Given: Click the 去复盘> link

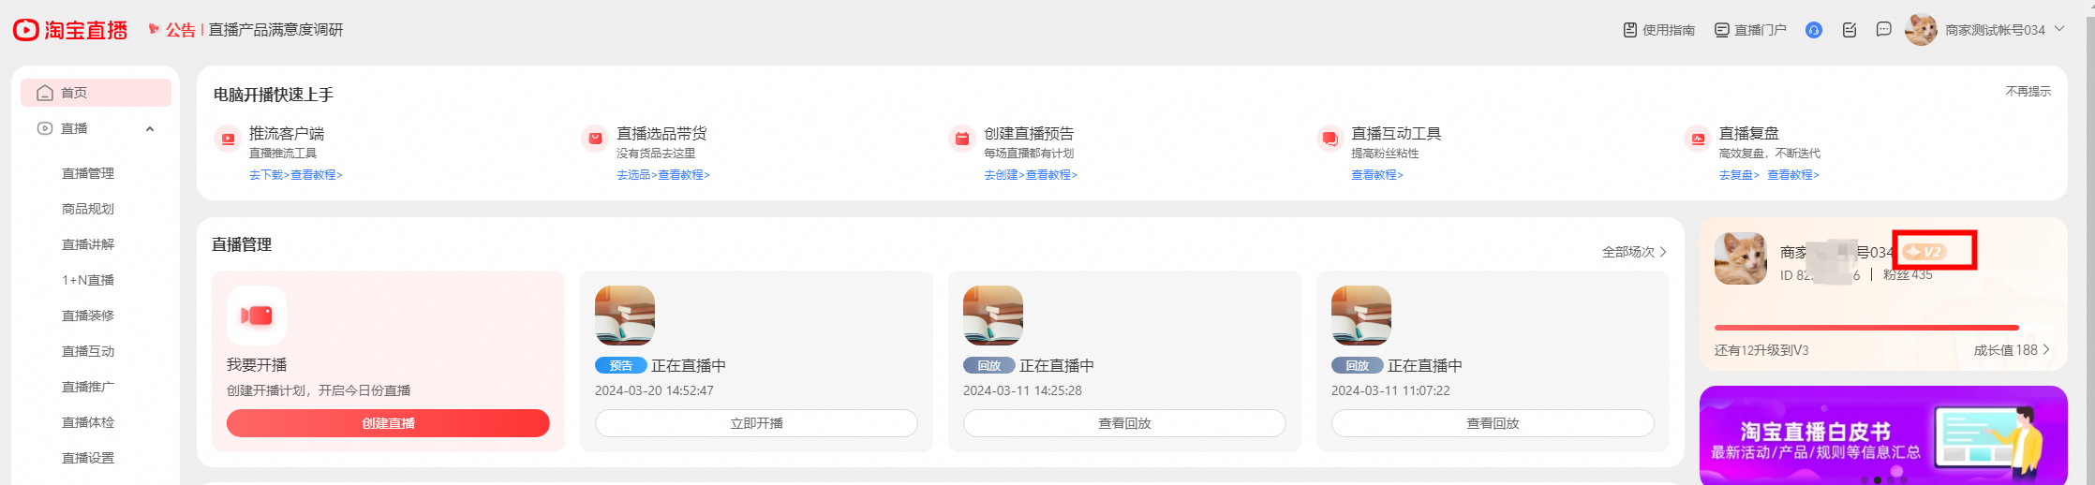Looking at the screenshot, I should [1739, 175].
